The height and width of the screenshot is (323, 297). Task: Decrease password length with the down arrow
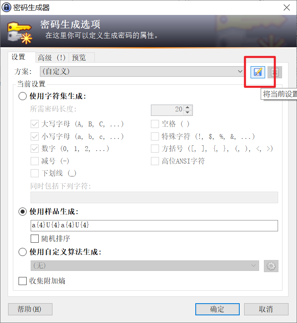pyautogui.click(x=187, y=113)
